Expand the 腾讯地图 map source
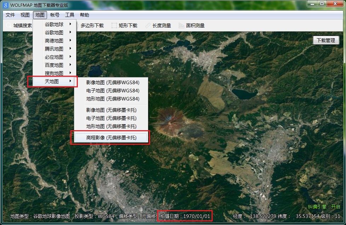Image resolution: width=346 pixels, height=225 pixels. (55, 49)
